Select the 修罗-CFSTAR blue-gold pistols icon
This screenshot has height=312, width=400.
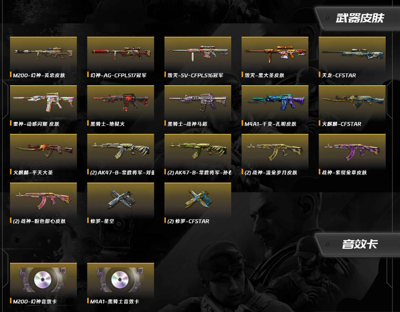pos(198,199)
